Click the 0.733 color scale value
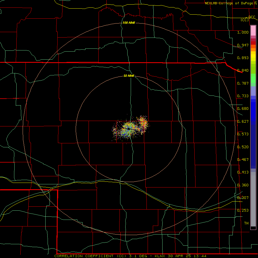 pos(243,96)
